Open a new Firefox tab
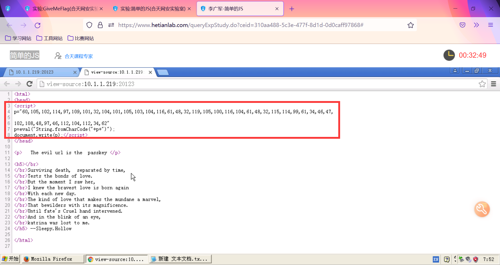This screenshot has height=265, width=500. (292, 9)
